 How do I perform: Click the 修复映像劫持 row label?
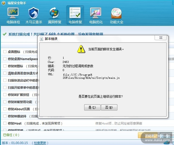tap(17, 116)
